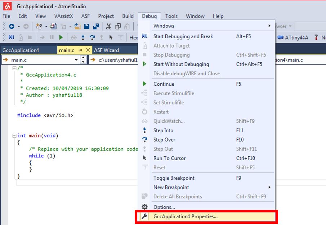The width and height of the screenshot is (326, 225).
Task: Click the Cut scissors toolbar icon
Action: (x=108, y=26)
